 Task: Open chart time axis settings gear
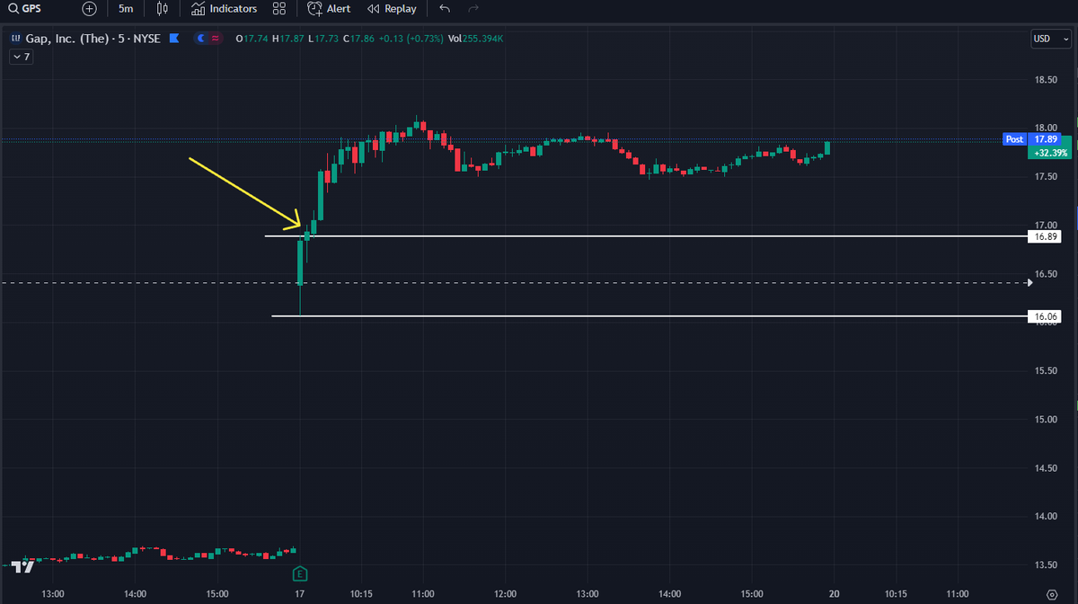(x=1051, y=594)
